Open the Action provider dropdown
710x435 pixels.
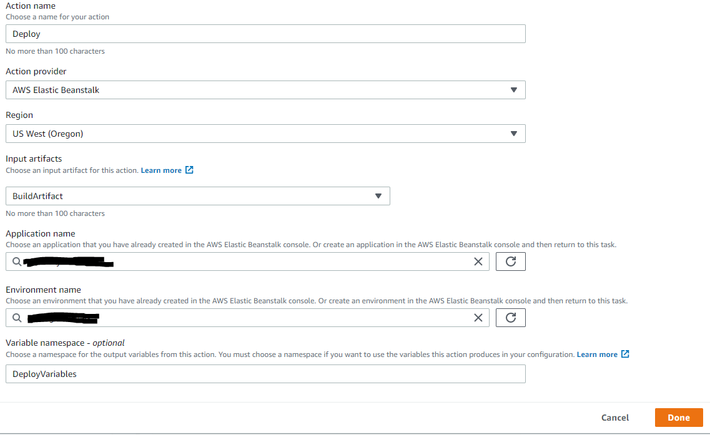[265, 90]
